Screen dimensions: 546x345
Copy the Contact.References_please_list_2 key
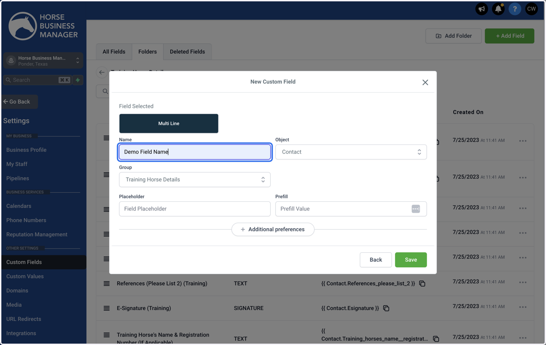(x=422, y=284)
